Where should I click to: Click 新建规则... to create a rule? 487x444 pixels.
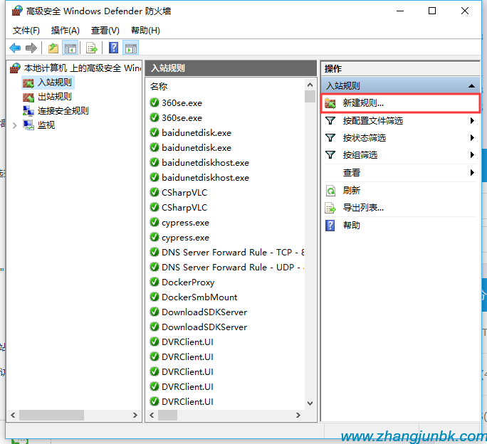[x=401, y=103]
